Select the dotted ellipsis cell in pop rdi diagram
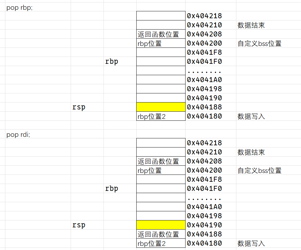The height and width of the screenshot is (250, 301). (204, 199)
